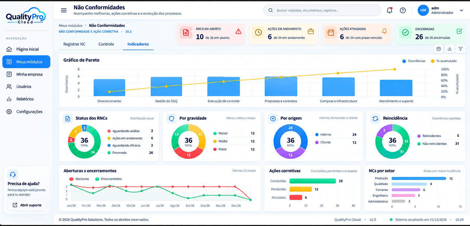The height and width of the screenshot is (226, 470).
Task: Toggle Encerramentos series legend
Action: coord(108,179)
